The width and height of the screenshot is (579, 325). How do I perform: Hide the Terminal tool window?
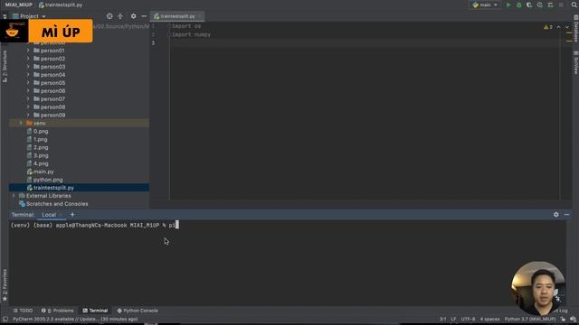point(567,215)
